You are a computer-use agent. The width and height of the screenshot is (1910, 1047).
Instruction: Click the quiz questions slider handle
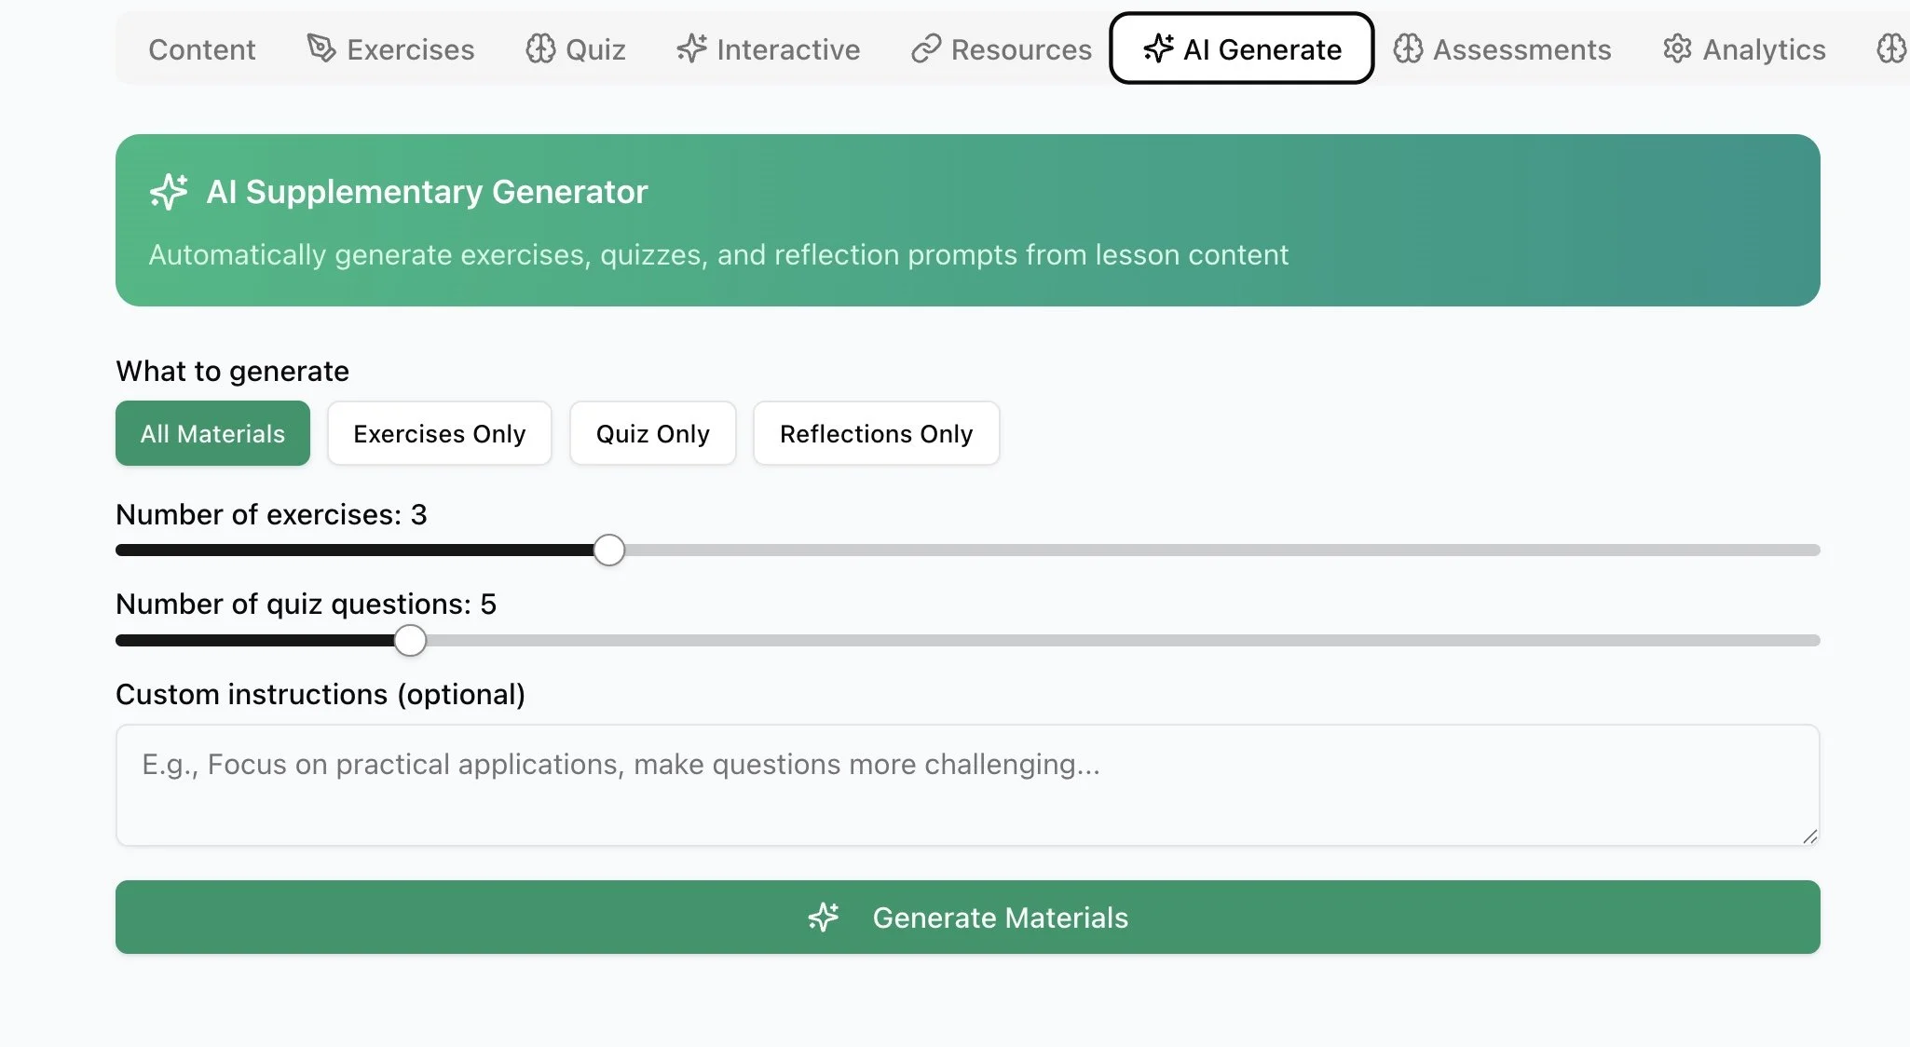pos(410,640)
